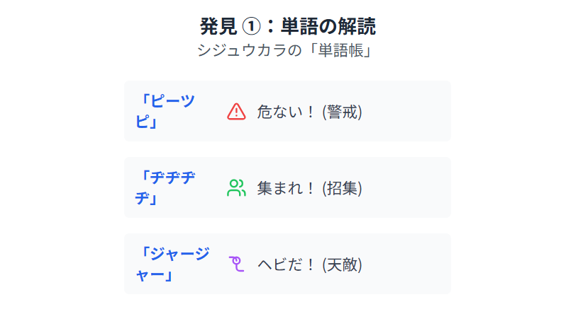Click the (招集) parenthetical note

343,188
